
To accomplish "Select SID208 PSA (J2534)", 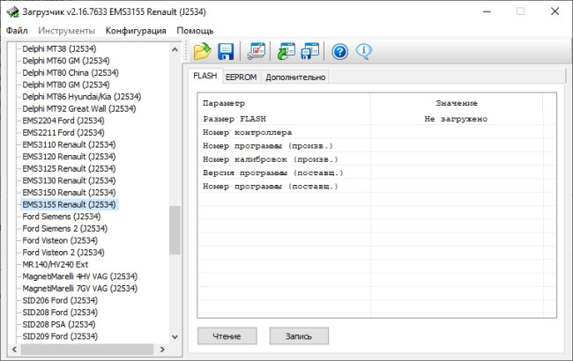I will [x=59, y=325].
